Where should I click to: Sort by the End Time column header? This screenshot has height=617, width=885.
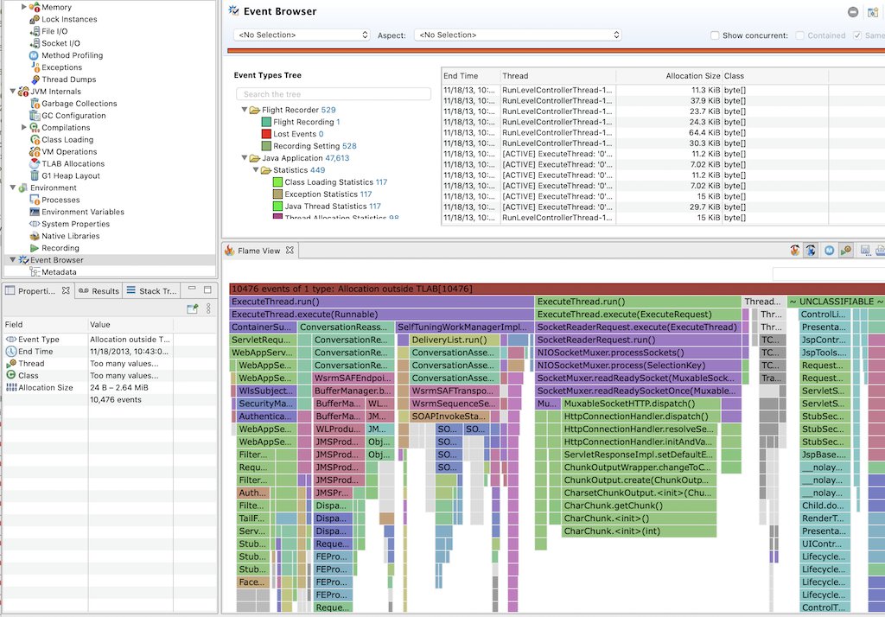pos(471,76)
